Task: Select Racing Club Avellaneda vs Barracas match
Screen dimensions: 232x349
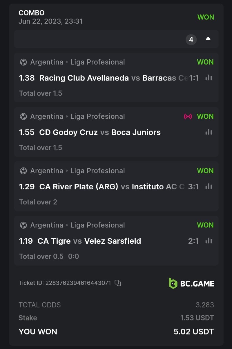Action: click(x=113, y=78)
